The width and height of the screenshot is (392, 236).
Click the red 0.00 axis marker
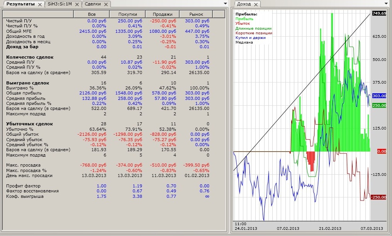click(382, 152)
